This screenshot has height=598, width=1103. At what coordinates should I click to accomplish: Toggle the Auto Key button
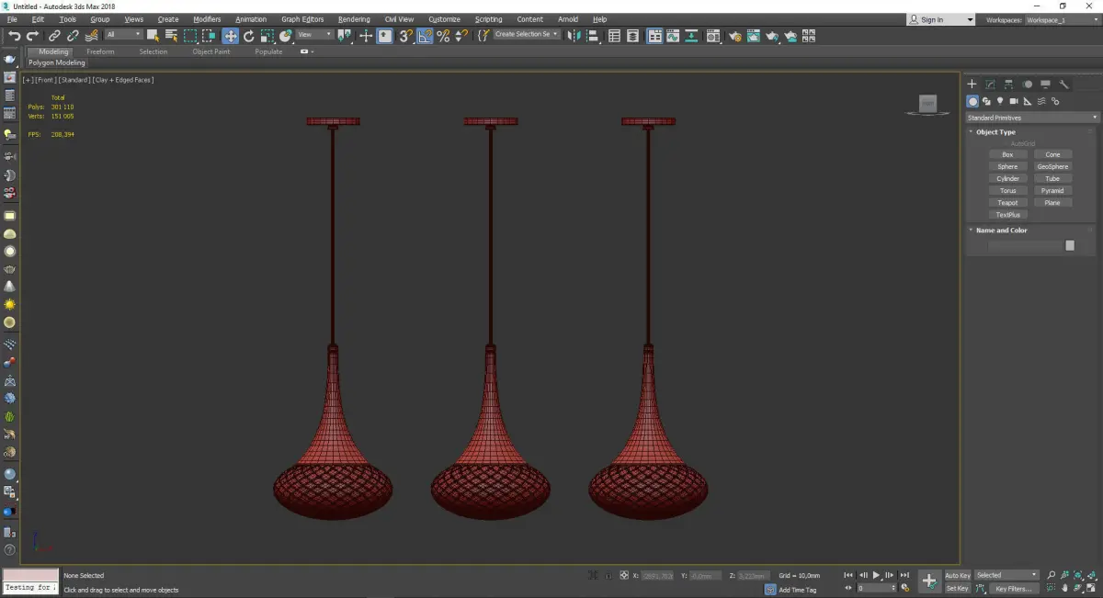(x=958, y=575)
